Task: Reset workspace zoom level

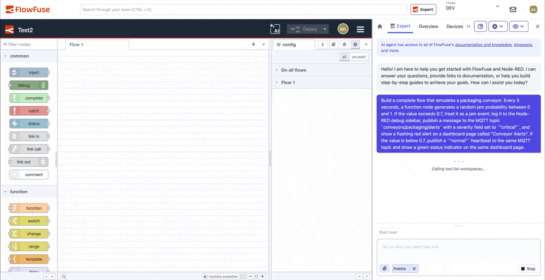Action: [256, 276]
